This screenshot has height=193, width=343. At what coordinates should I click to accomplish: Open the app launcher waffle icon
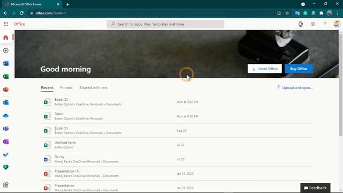tap(6, 24)
